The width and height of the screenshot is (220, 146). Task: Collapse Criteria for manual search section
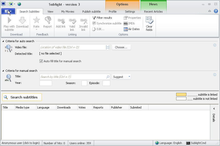tap(3, 71)
